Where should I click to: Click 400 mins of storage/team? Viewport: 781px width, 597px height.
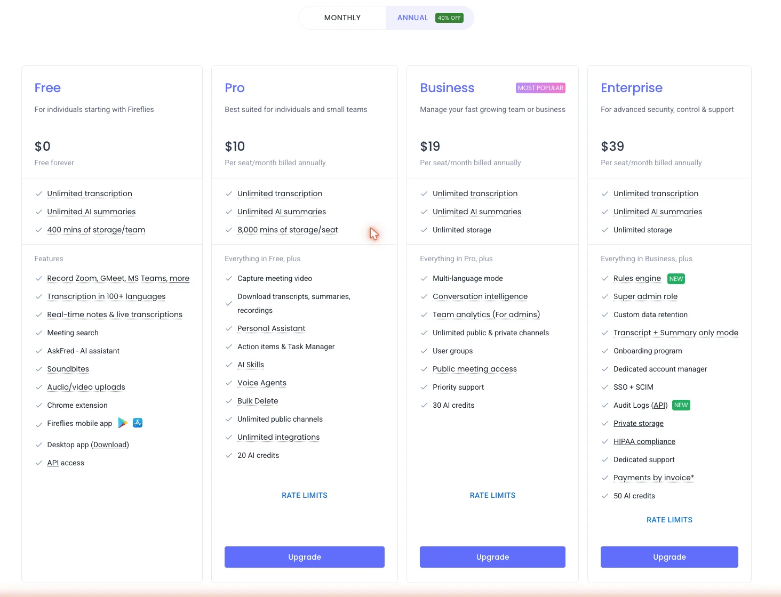(96, 230)
